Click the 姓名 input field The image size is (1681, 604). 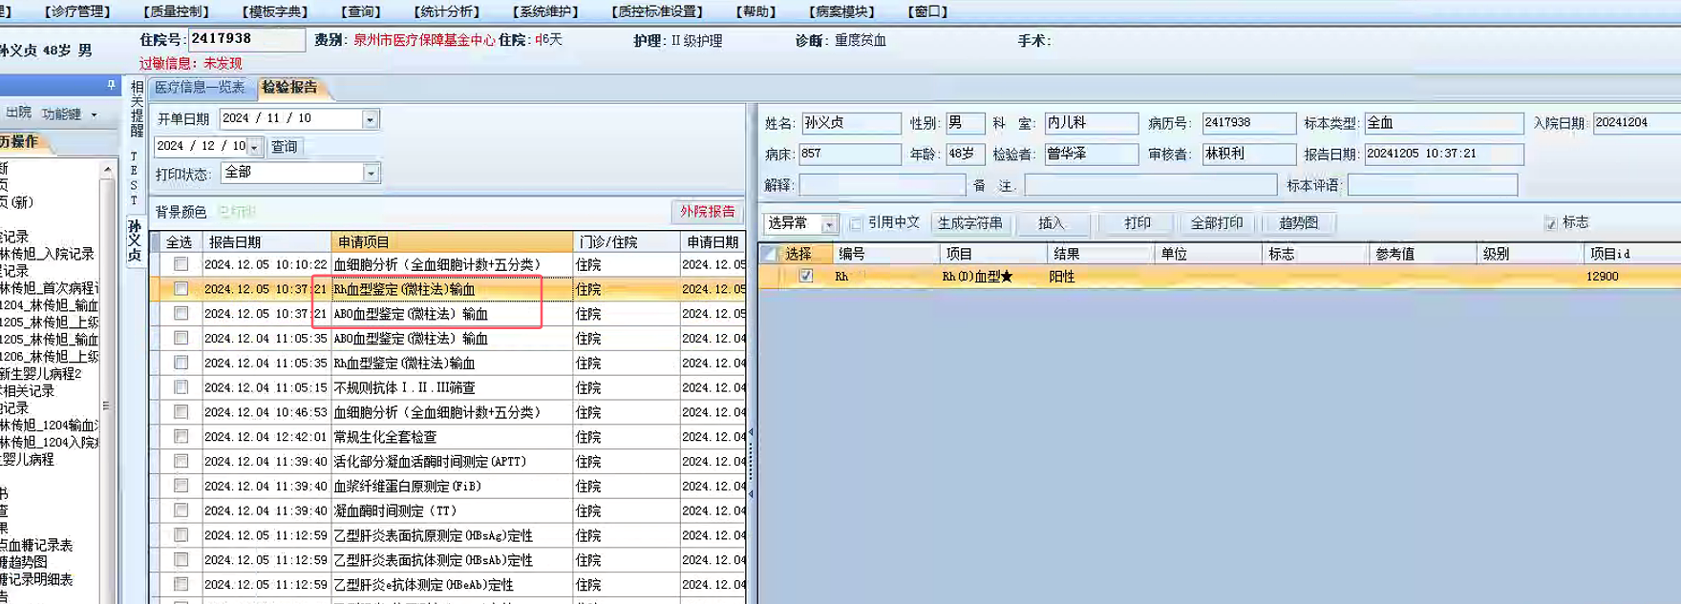(x=850, y=123)
